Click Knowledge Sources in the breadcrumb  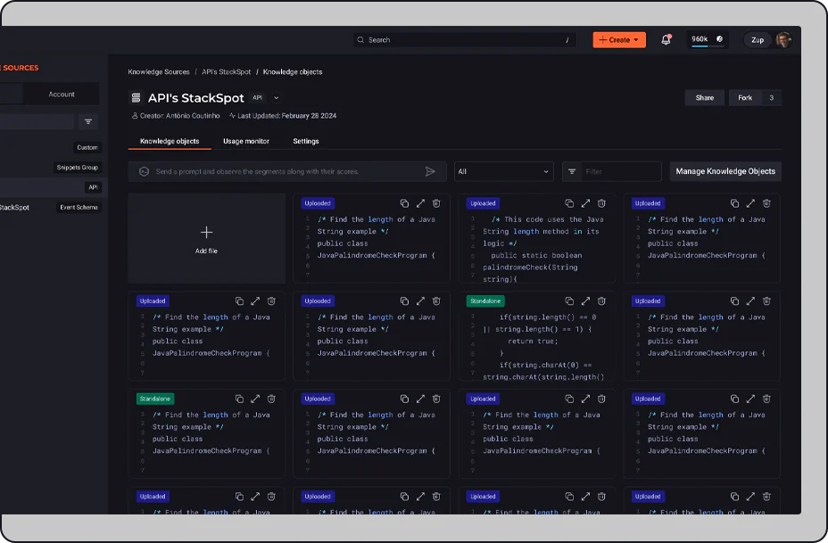pyautogui.click(x=159, y=71)
